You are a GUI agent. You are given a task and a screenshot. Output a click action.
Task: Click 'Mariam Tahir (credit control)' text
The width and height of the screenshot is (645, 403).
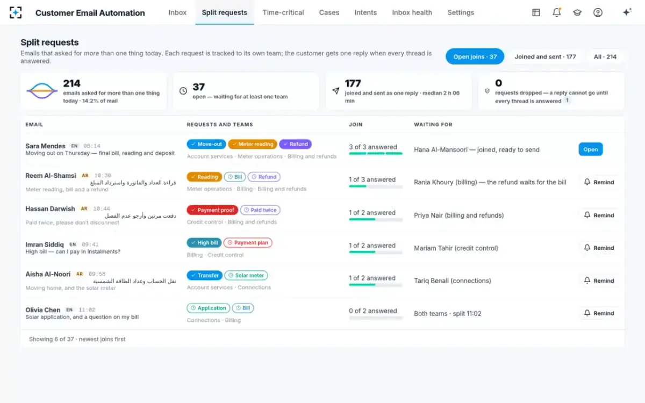pyautogui.click(x=456, y=248)
